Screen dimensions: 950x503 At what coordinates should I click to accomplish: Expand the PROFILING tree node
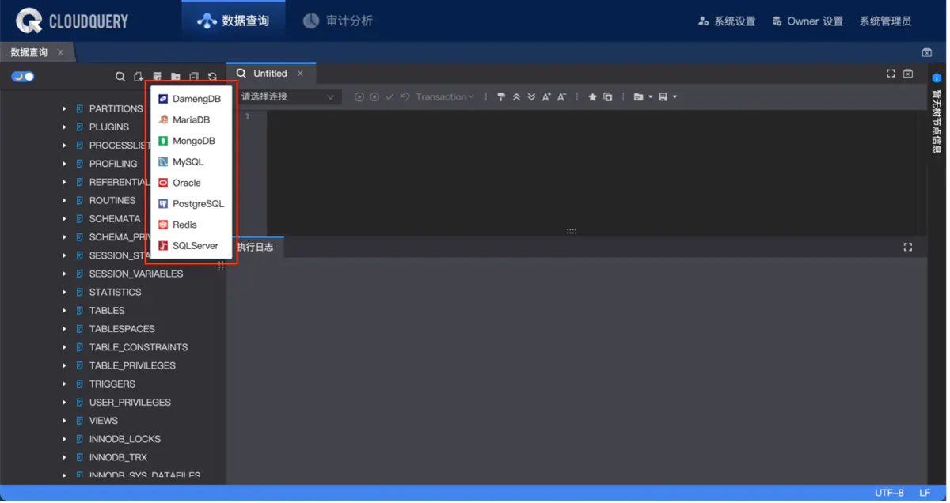pos(64,164)
